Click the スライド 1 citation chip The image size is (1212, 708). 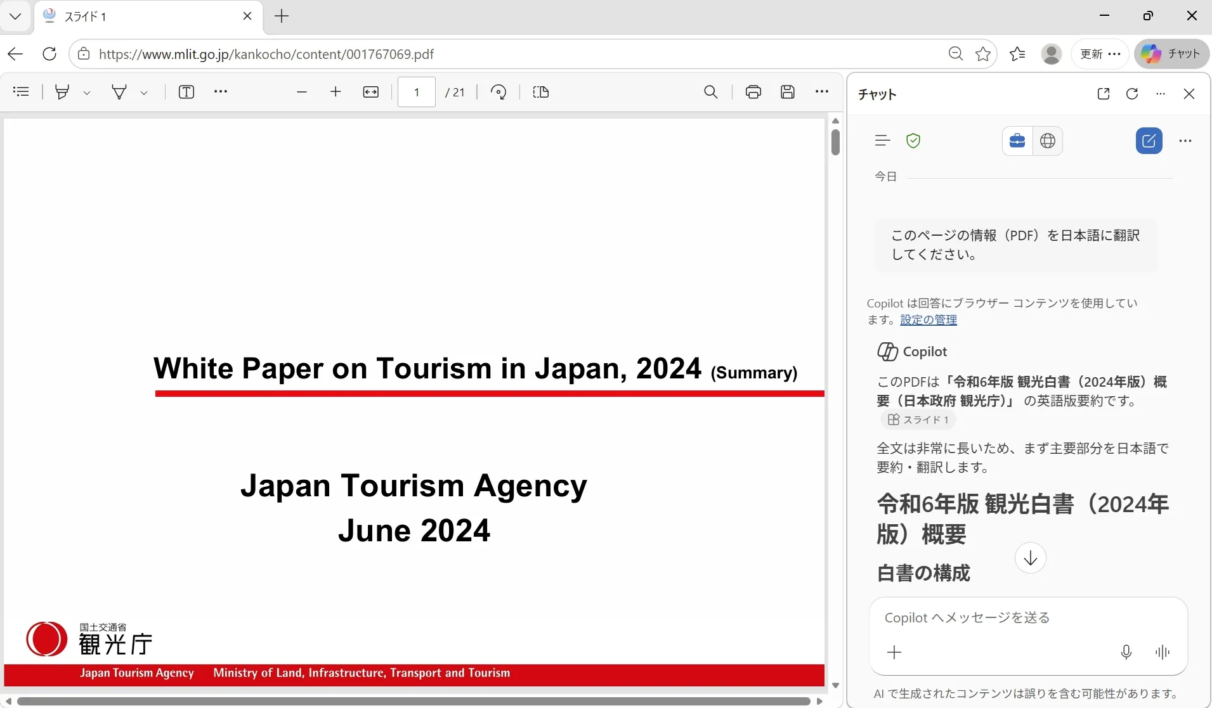coord(918,420)
